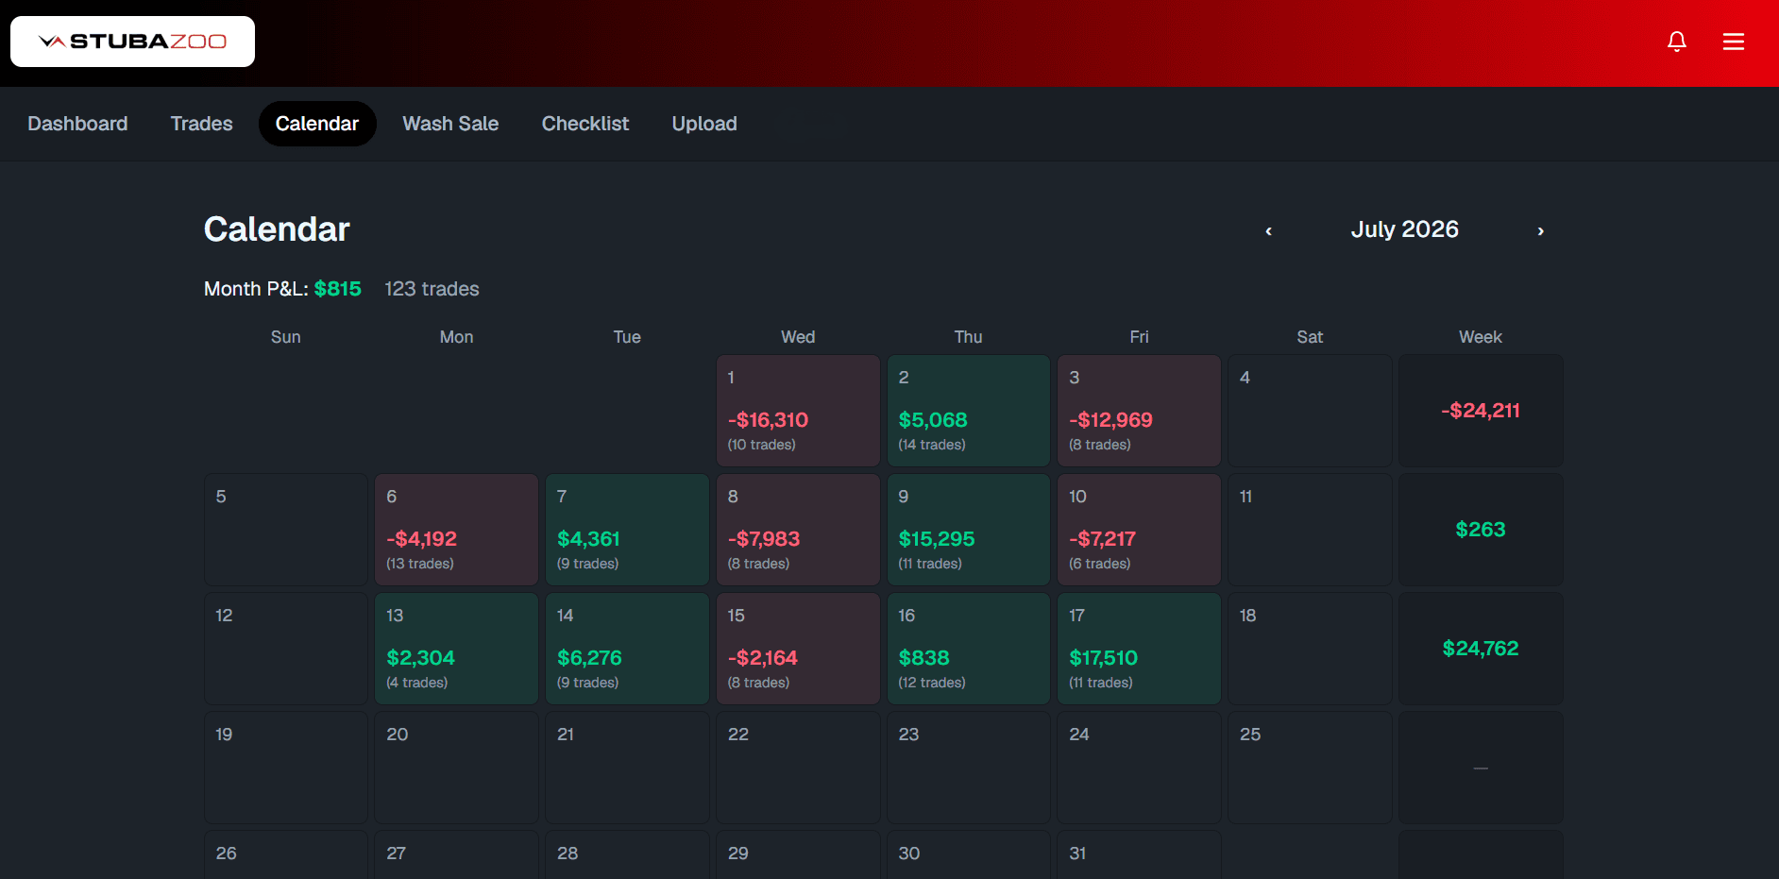Select day 27 cell

pos(457,854)
